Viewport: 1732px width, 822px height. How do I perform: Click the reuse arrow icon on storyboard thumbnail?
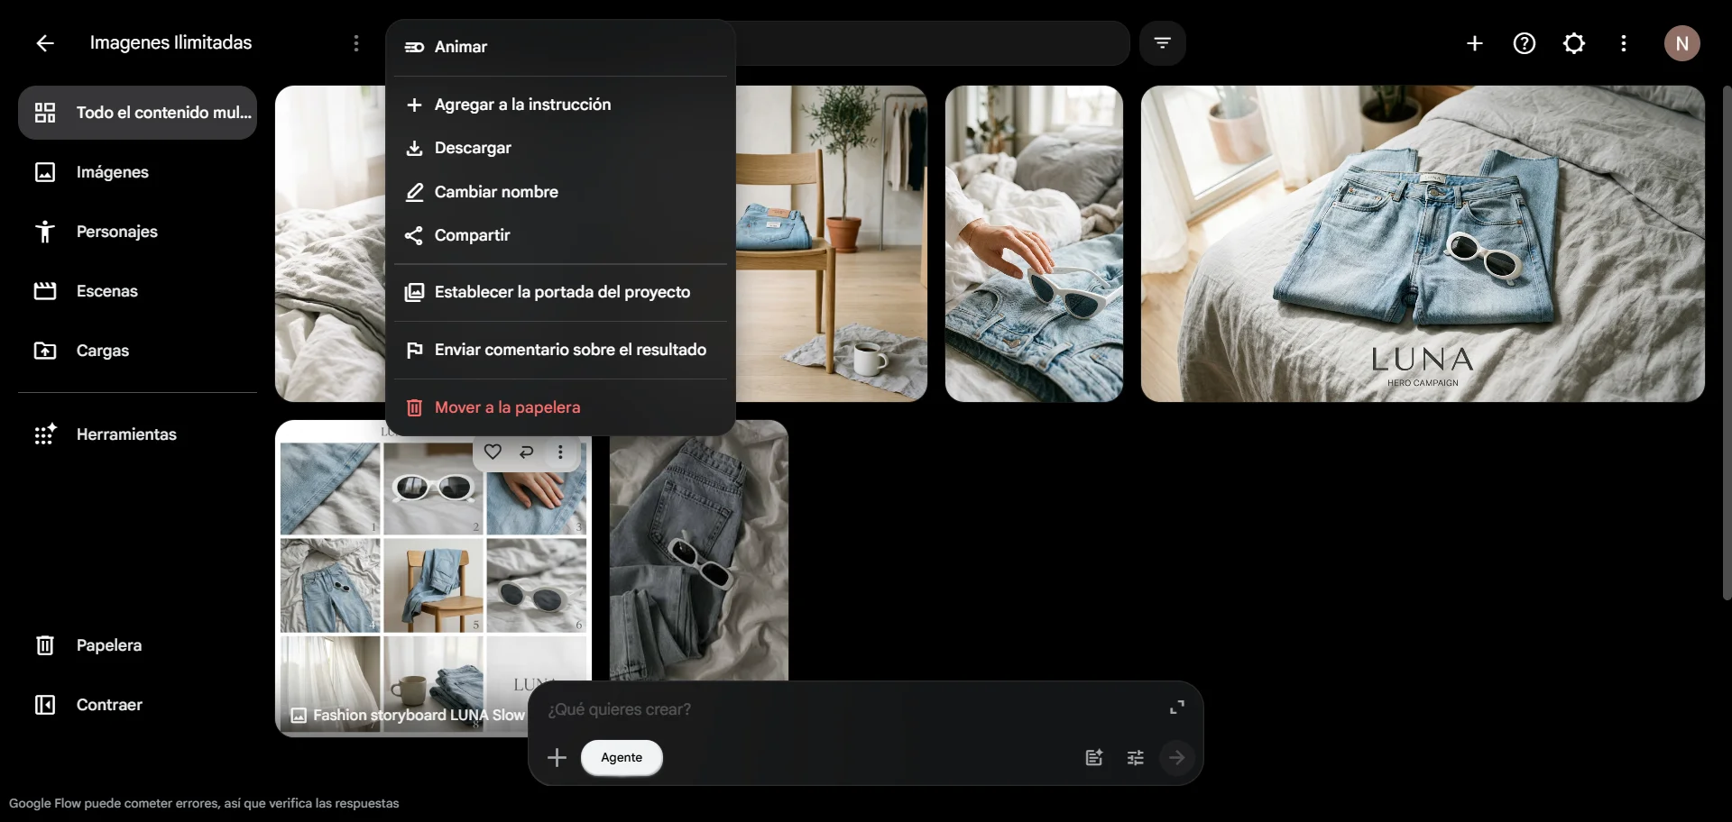(x=527, y=452)
